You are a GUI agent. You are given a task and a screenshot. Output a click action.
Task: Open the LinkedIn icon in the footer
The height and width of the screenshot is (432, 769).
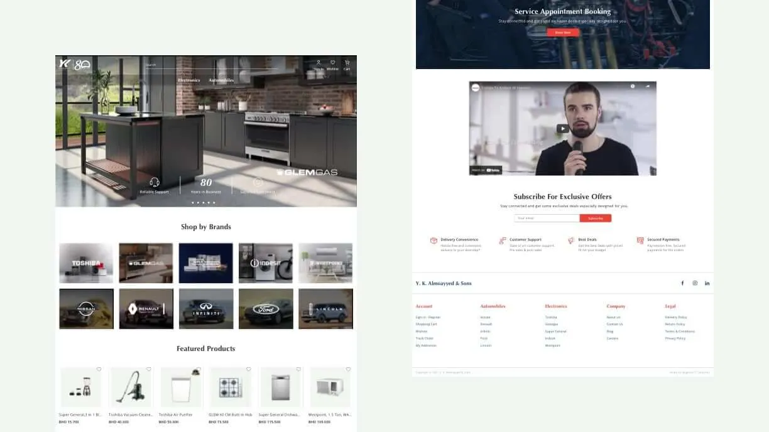(707, 283)
